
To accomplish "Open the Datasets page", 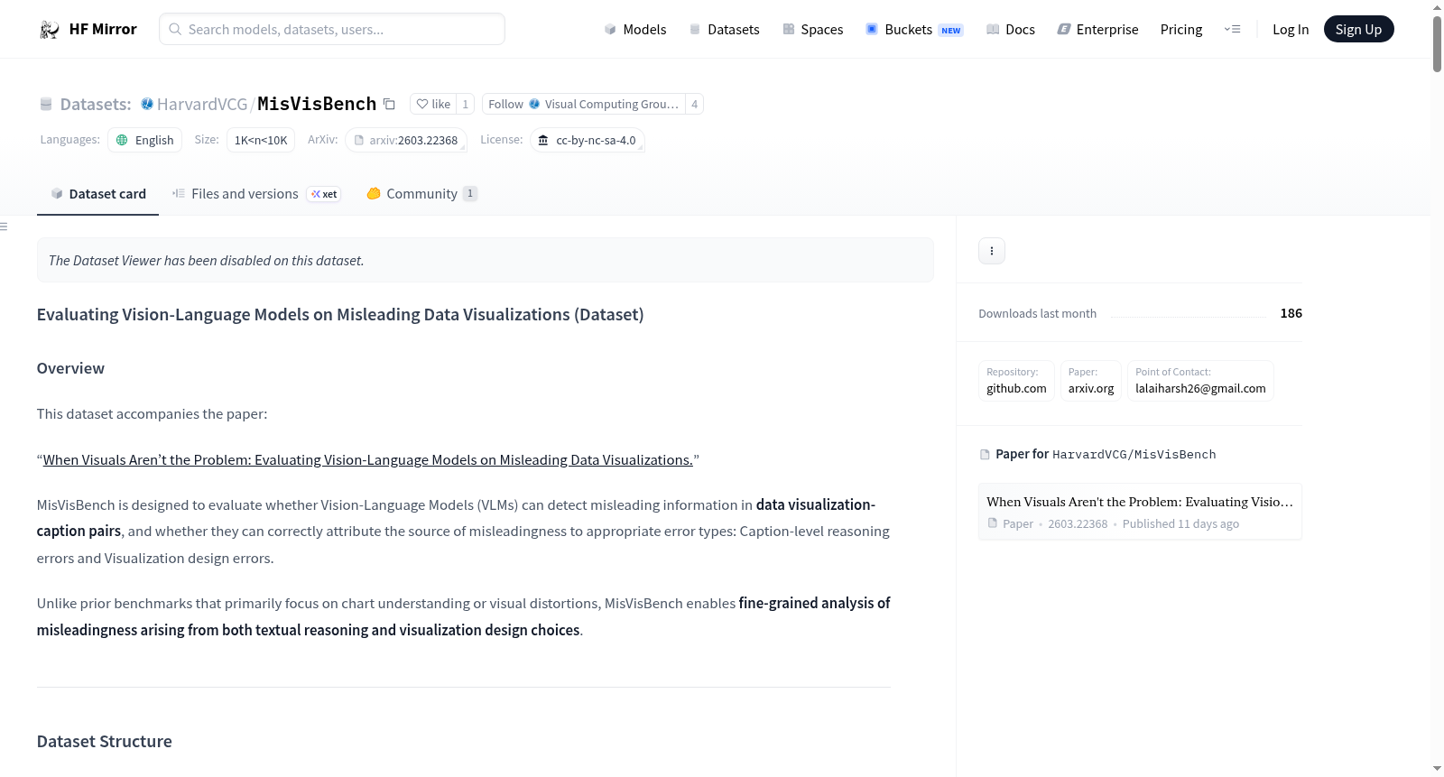I will [725, 30].
